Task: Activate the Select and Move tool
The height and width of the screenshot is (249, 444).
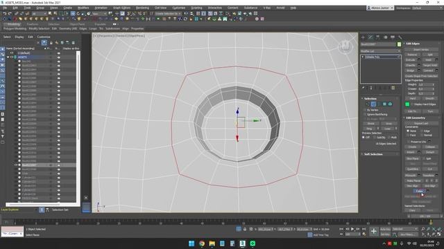Action: (73, 14)
